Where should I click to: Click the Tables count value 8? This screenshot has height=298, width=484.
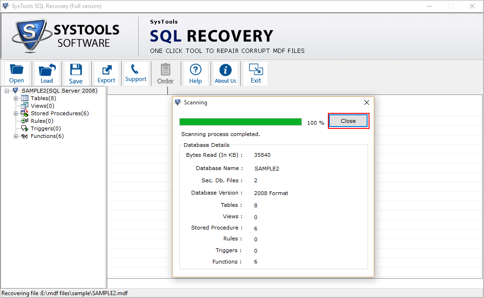point(255,205)
